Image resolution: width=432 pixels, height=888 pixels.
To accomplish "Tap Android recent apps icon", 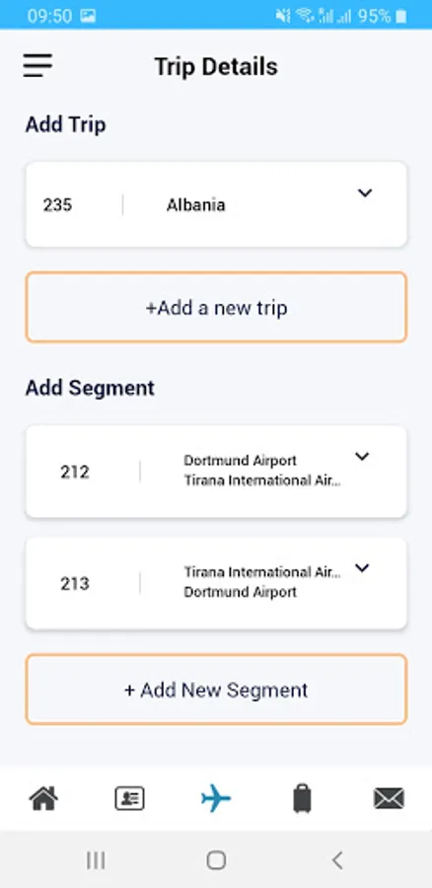I will (x=96, y=860).
